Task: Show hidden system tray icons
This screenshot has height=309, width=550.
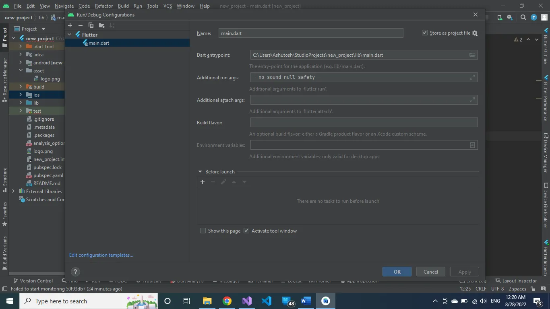Action: pos(435,301)
